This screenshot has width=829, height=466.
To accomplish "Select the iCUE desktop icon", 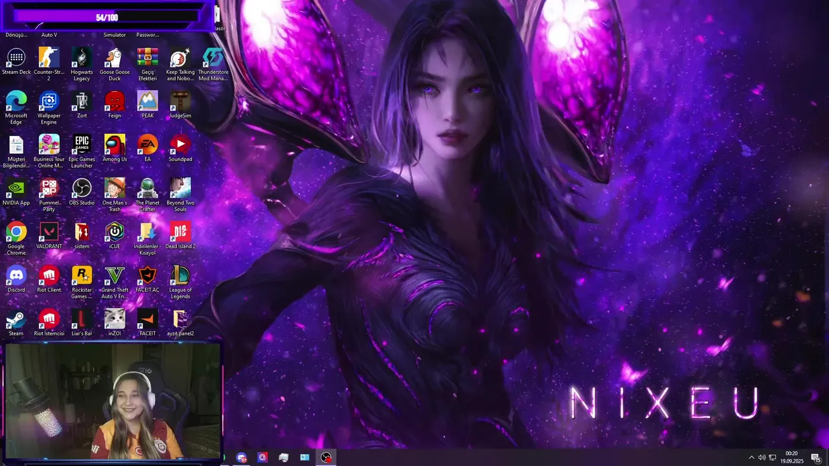I will coord(115,235).
